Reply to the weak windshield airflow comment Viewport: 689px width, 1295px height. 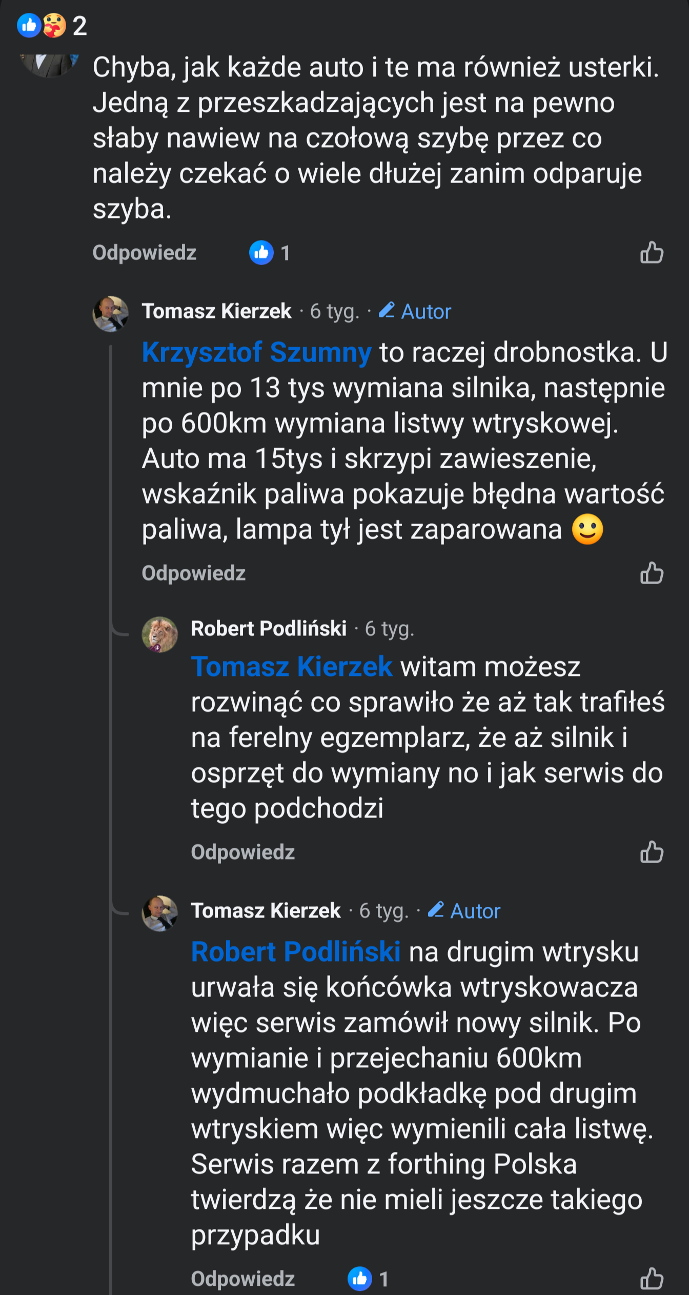click(x=144, y=253)
